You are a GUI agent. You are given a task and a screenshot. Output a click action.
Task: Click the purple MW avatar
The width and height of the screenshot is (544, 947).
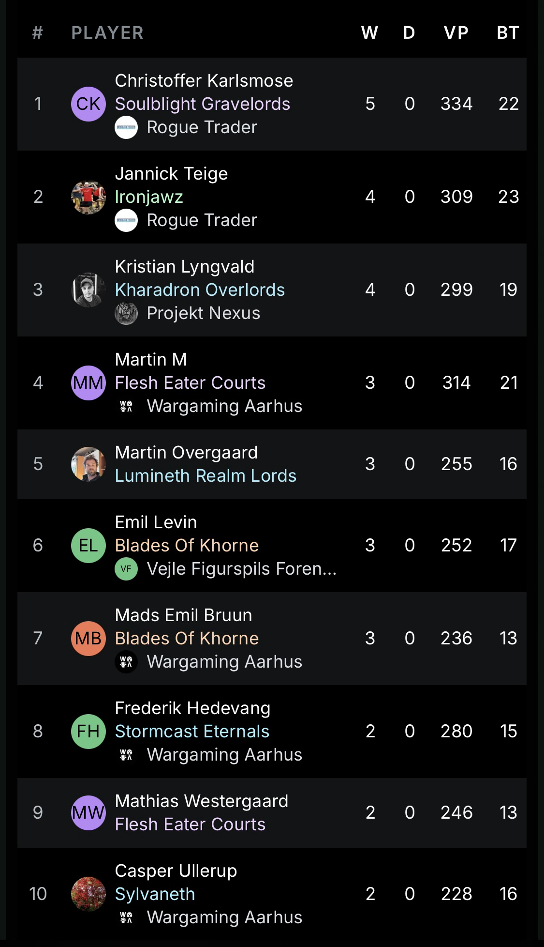(88, 812)
